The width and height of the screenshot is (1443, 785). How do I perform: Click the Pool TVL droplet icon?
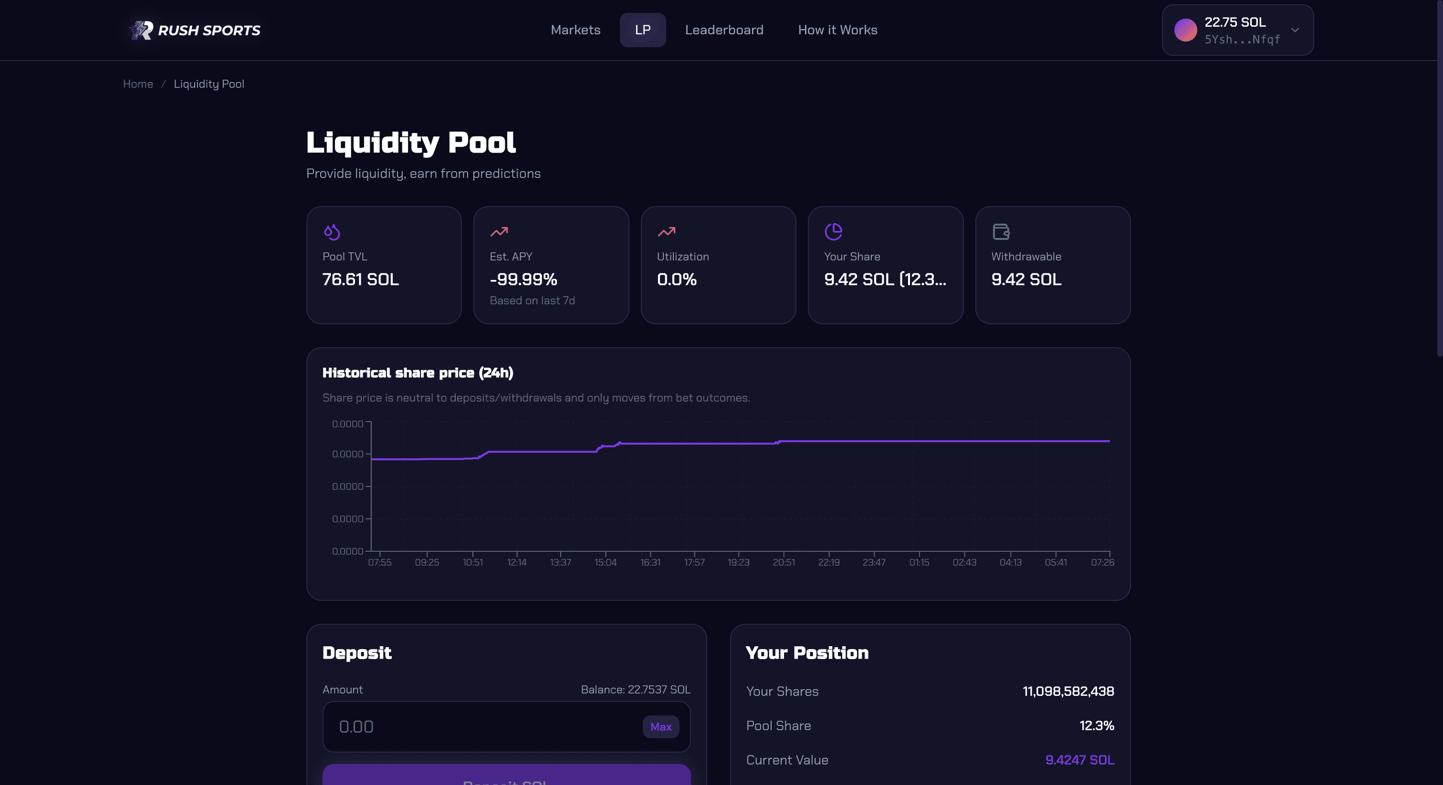coord(332,232)
